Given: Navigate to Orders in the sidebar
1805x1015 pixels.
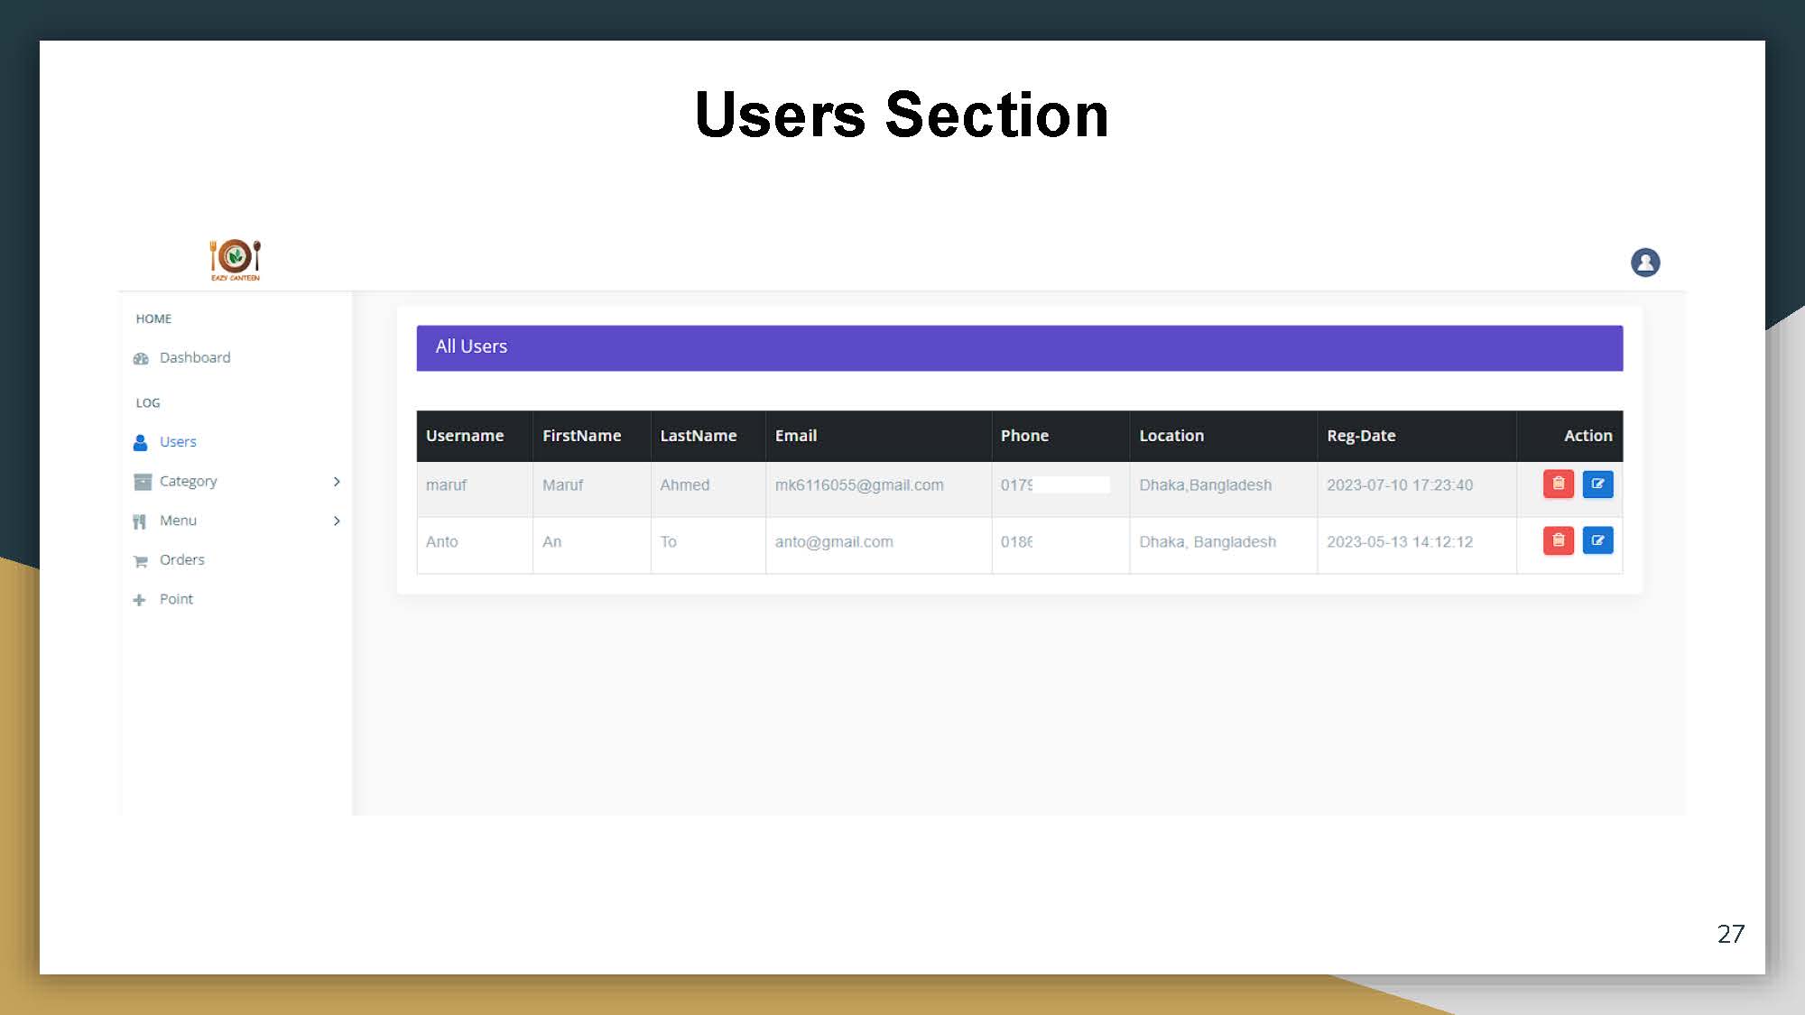Looking at the screenshot, I should point(181,559).
